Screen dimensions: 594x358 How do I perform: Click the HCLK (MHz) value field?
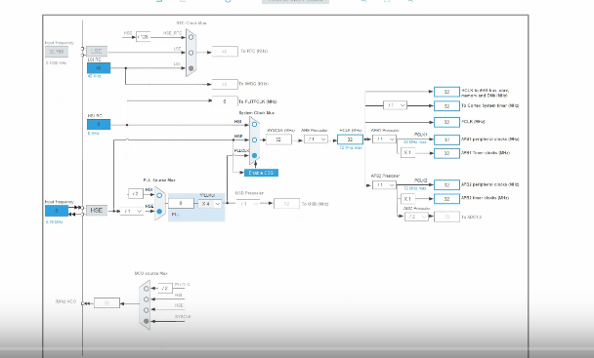[350, 139]
